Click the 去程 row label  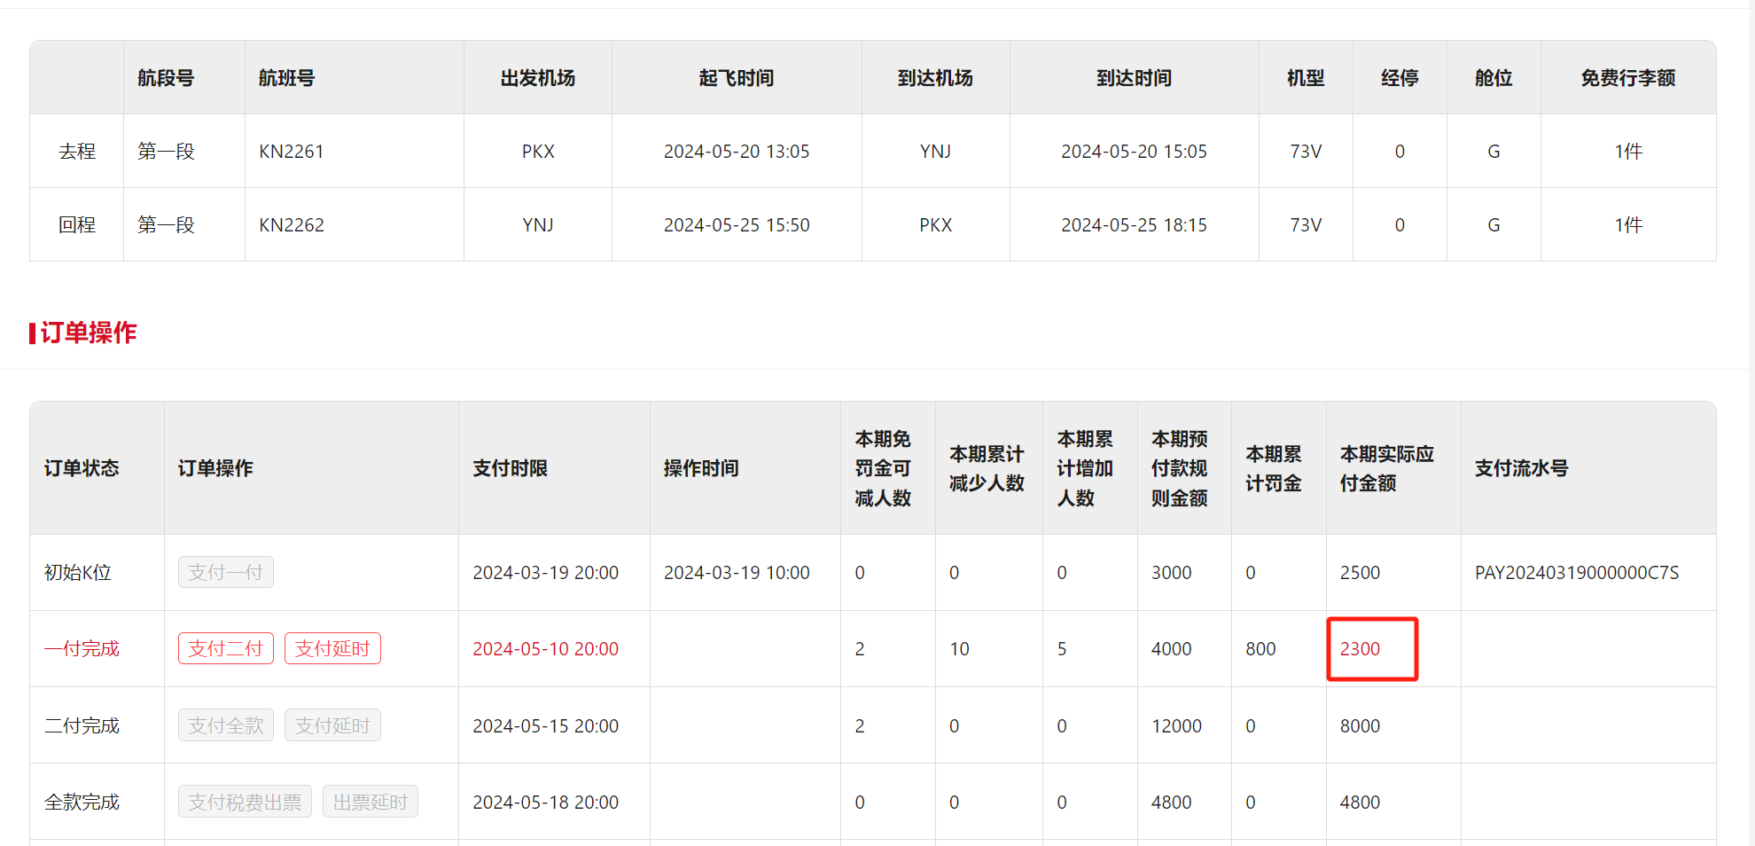tap(77, 152)
